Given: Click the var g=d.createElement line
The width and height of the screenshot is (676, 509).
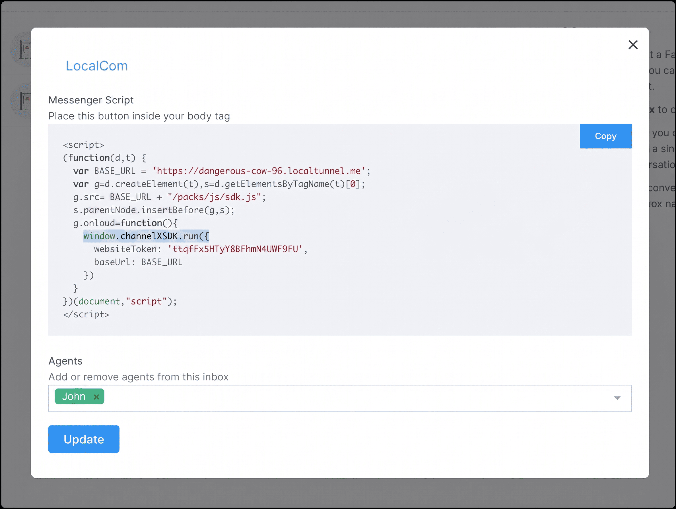Looking at the screenshot, I should click(219, 184).
